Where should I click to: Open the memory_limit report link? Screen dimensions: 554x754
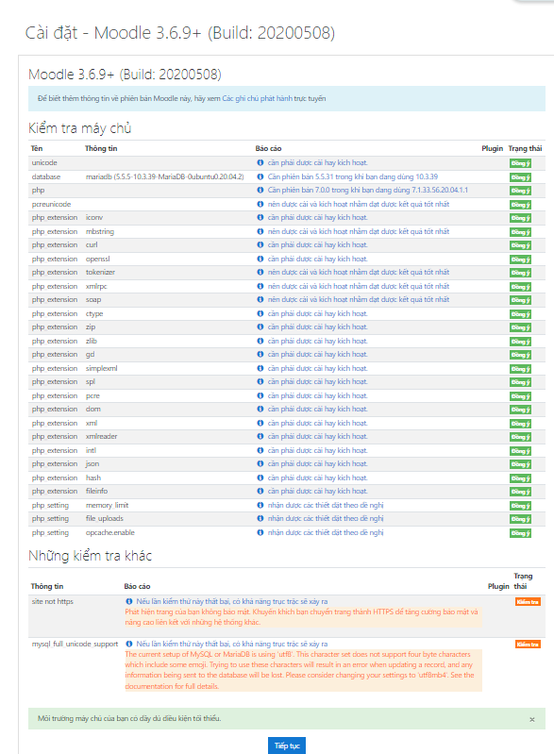click(x=326, y=506)
